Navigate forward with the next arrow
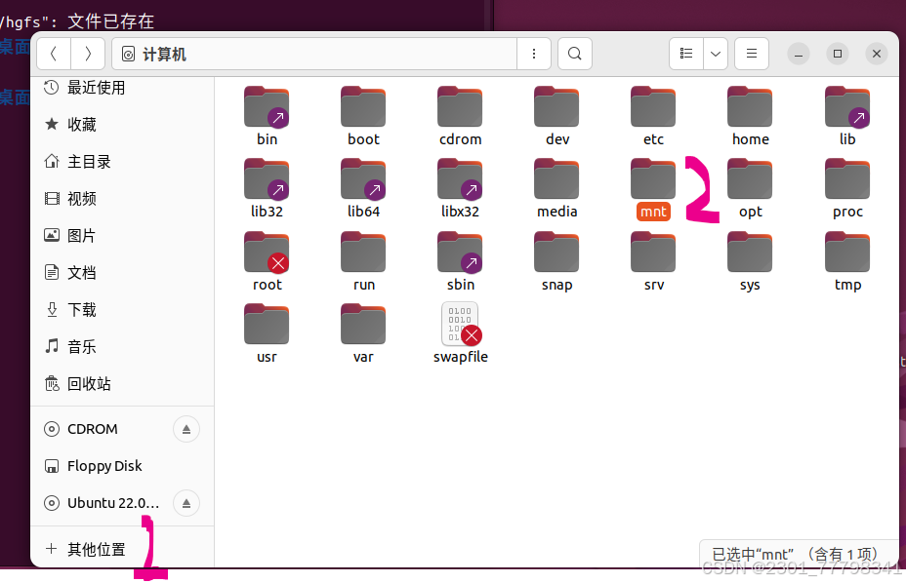This screenshot has width=906, height=583. [86, 54]
